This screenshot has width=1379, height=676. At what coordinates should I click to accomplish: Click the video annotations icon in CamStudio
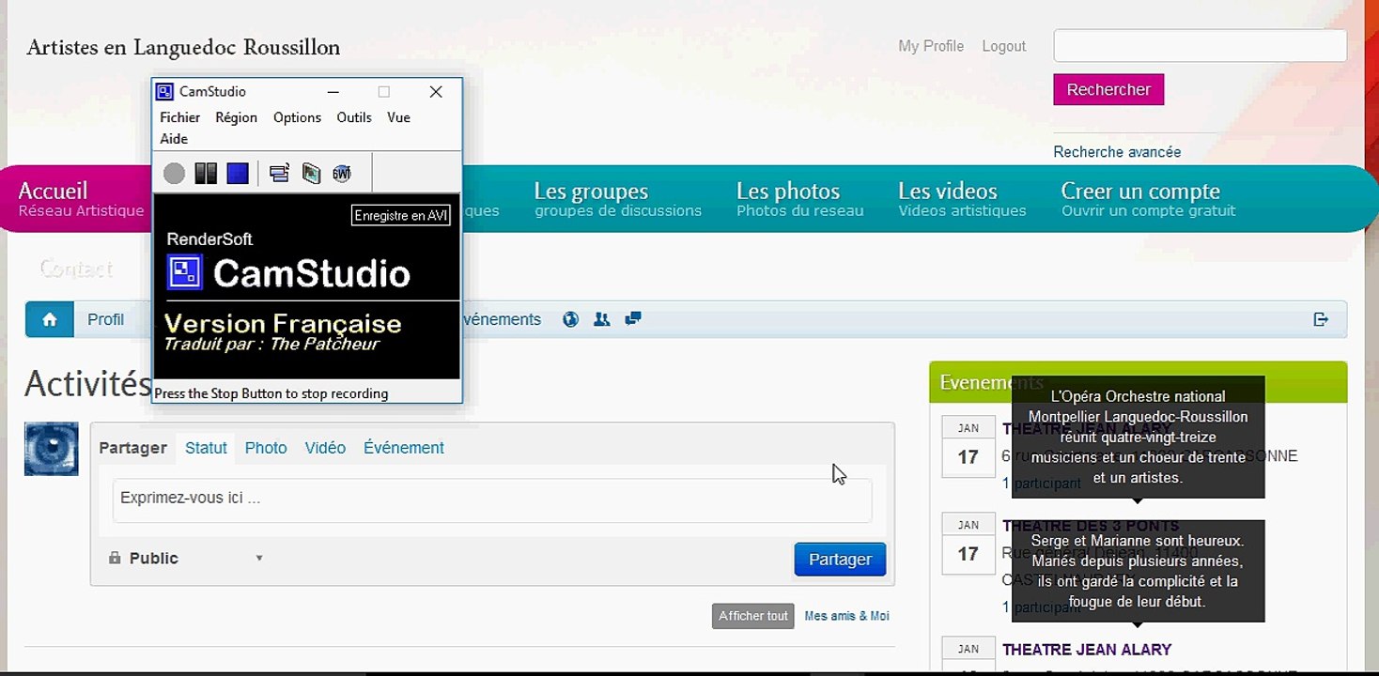point(311,174)
